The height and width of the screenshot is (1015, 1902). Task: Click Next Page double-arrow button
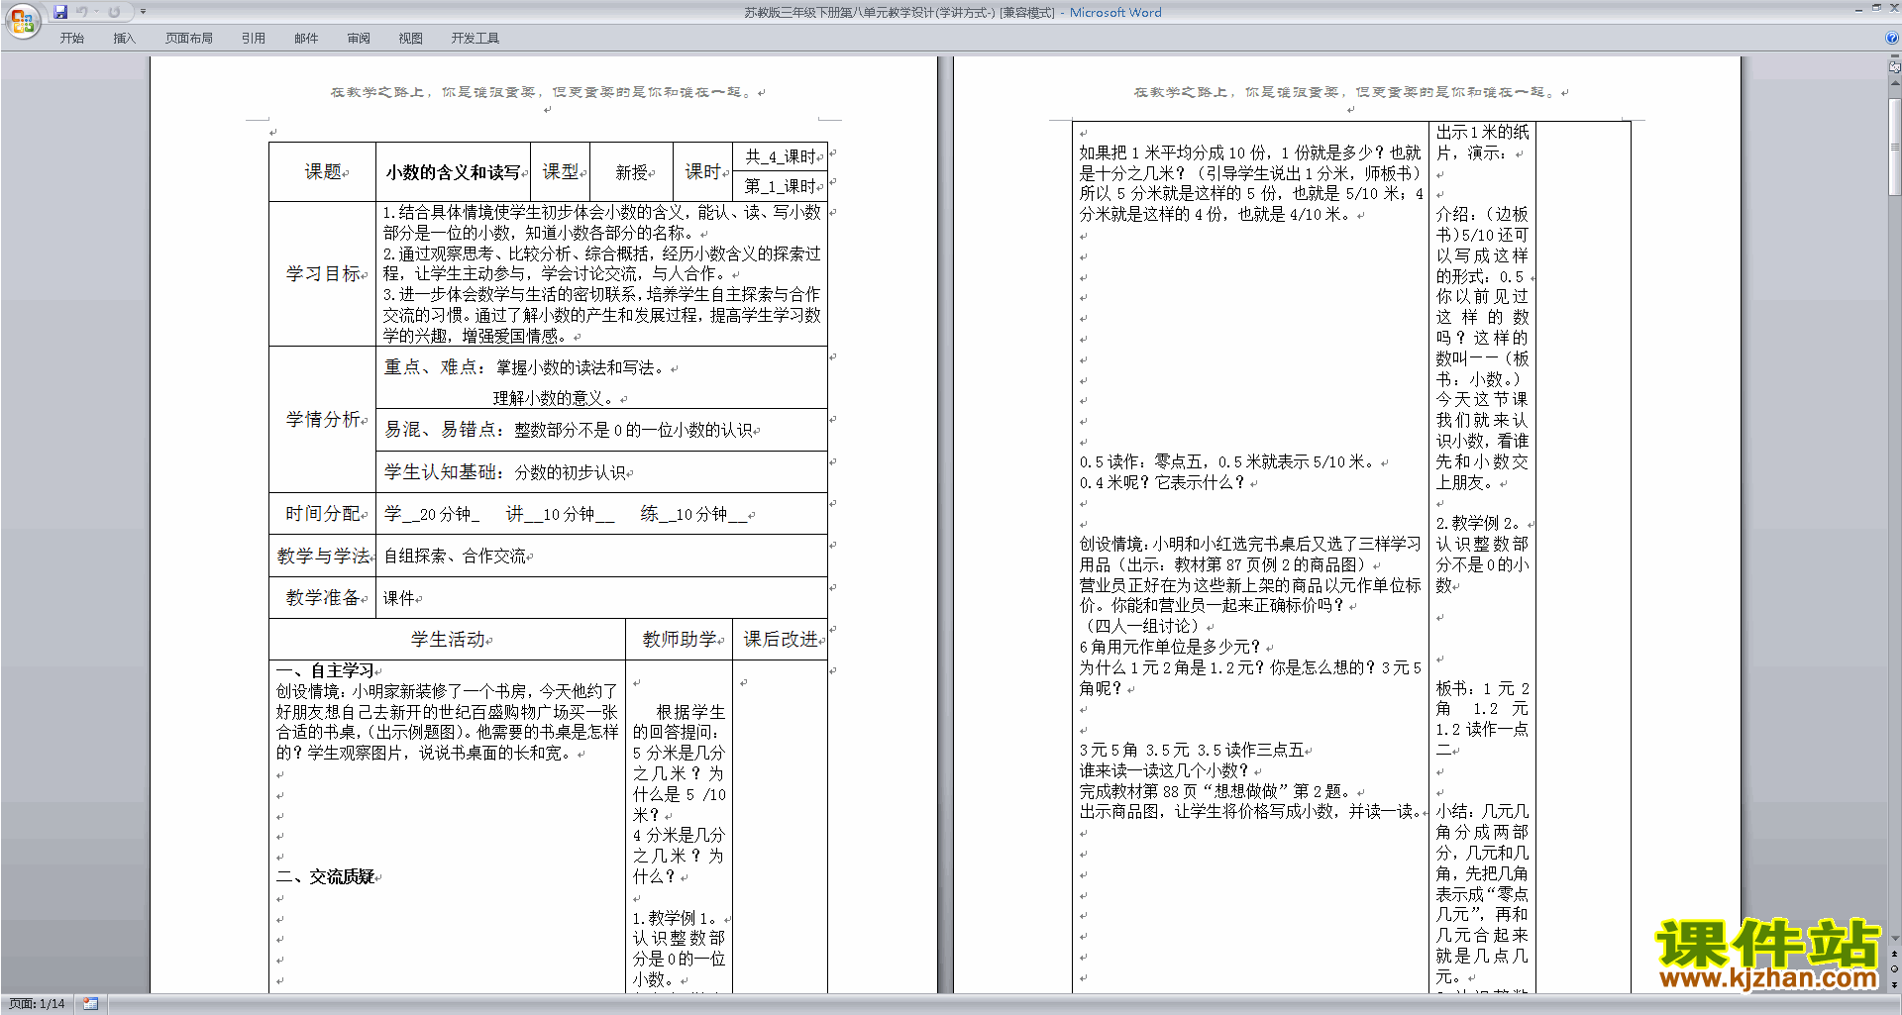(1894, 984)
